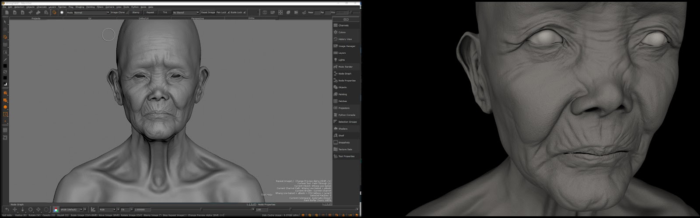The image size is (700, 218).
Task: Open the Painting palette
Action: point(347,94)
